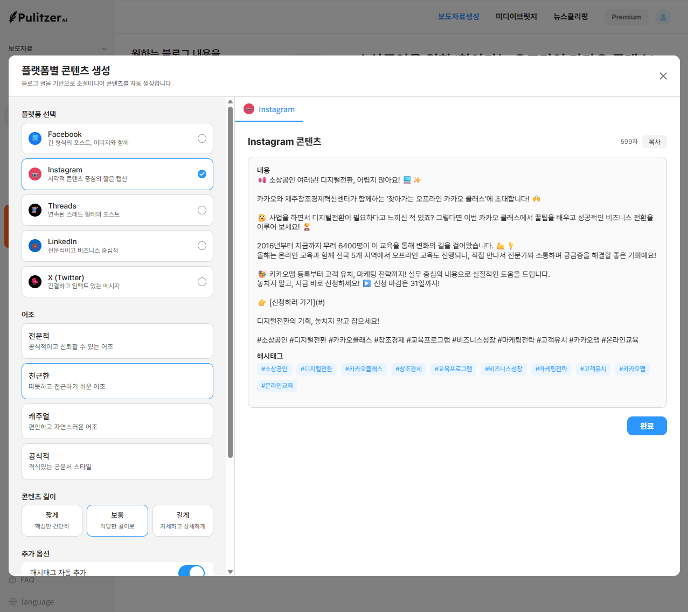Click the Pulitzer AI logo

[x=38, y=17]
